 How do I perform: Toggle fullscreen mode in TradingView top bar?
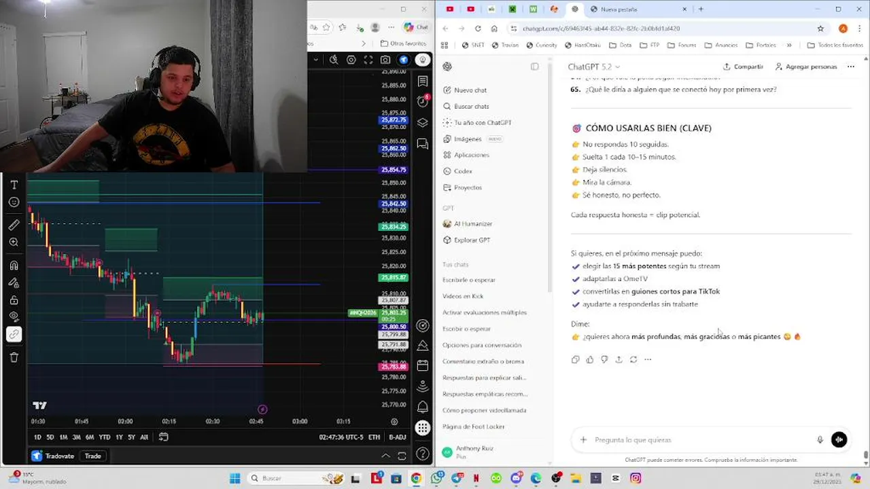point(368,60)
